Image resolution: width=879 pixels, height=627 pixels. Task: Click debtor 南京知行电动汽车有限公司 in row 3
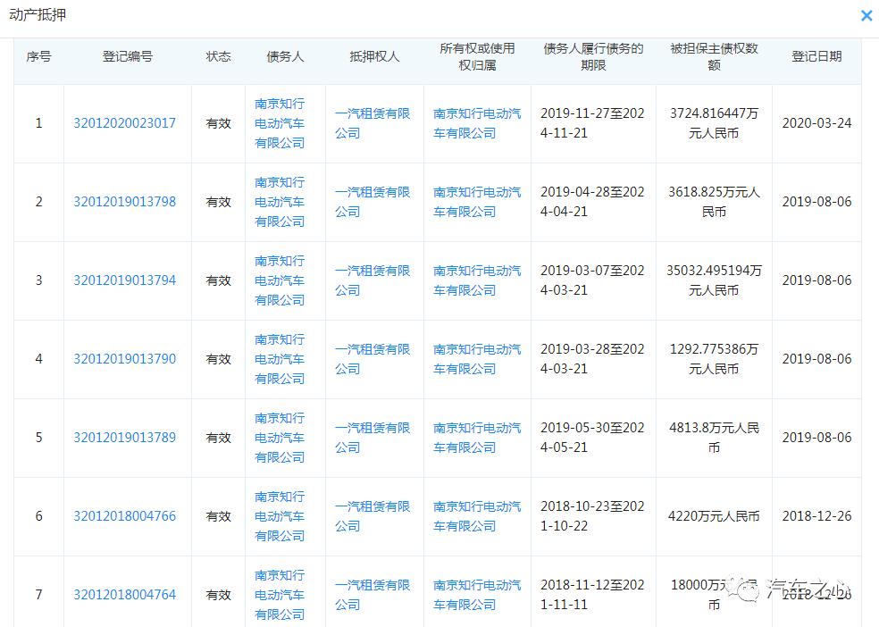click(x=280, y=280)
